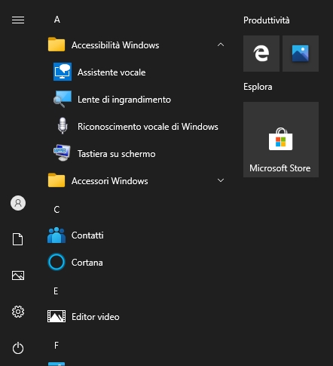Open the hamburger menu at top left
Screen dimensions: 333x366
pyautogui.click(x=18, y=20)
